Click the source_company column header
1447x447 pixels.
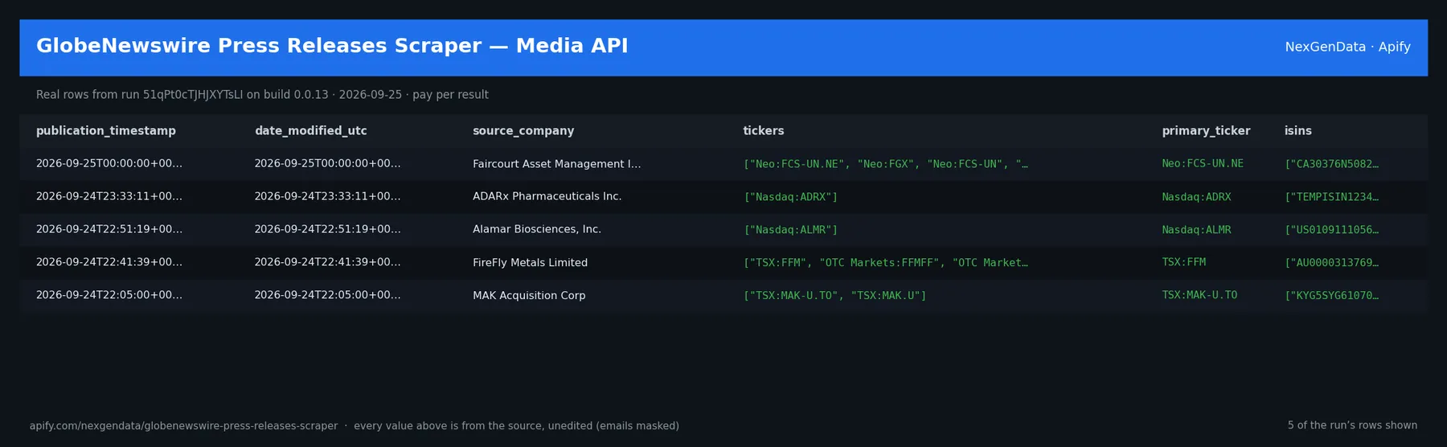[x=523, y=131]
